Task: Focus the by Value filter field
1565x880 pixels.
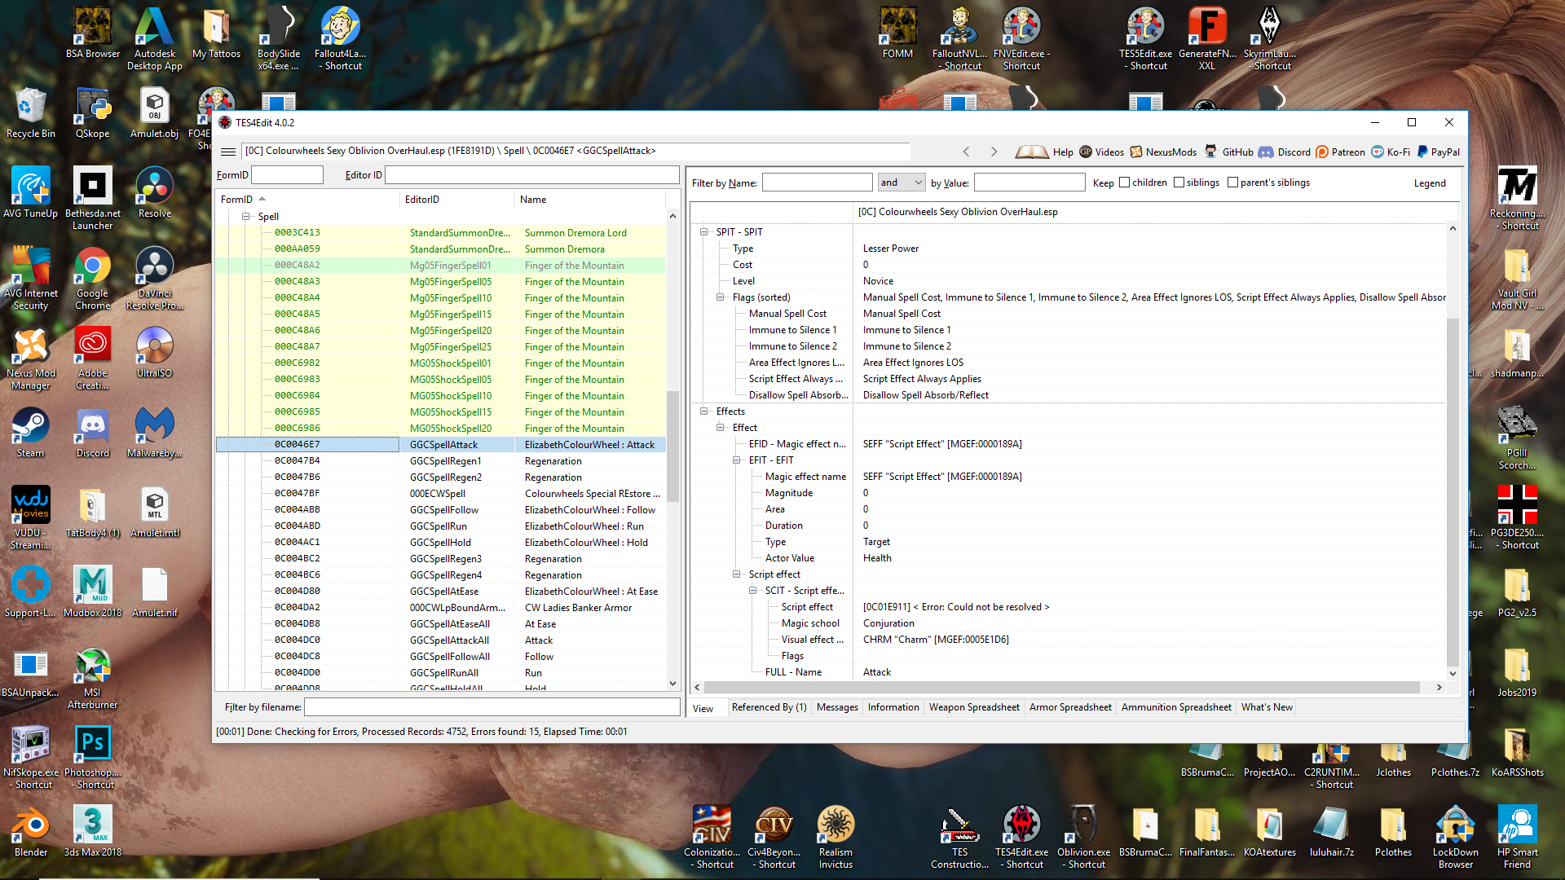Action: [x=1029, y=183]
